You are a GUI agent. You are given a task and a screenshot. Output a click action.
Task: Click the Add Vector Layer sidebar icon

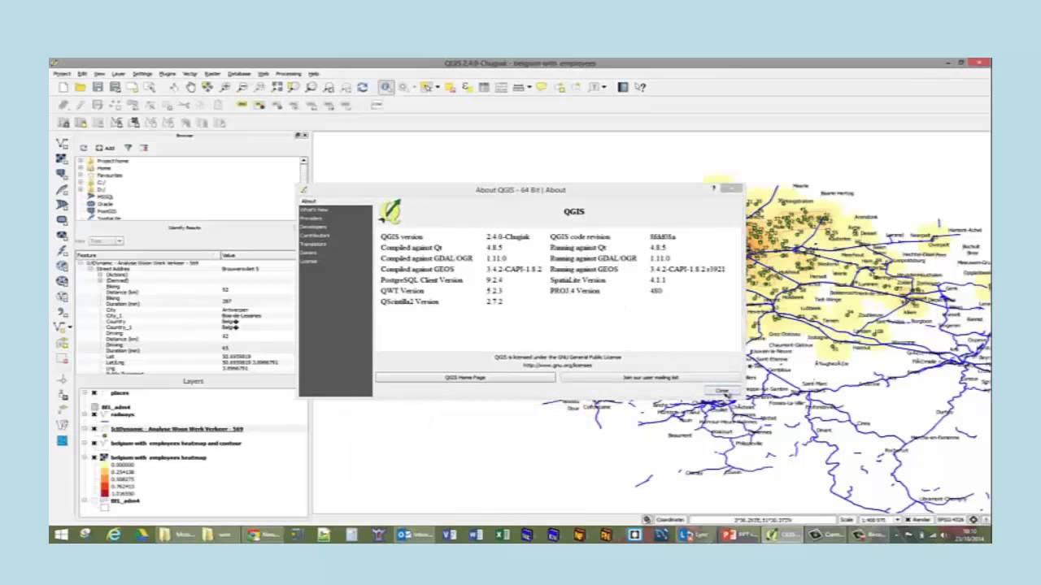click(62, 144)
